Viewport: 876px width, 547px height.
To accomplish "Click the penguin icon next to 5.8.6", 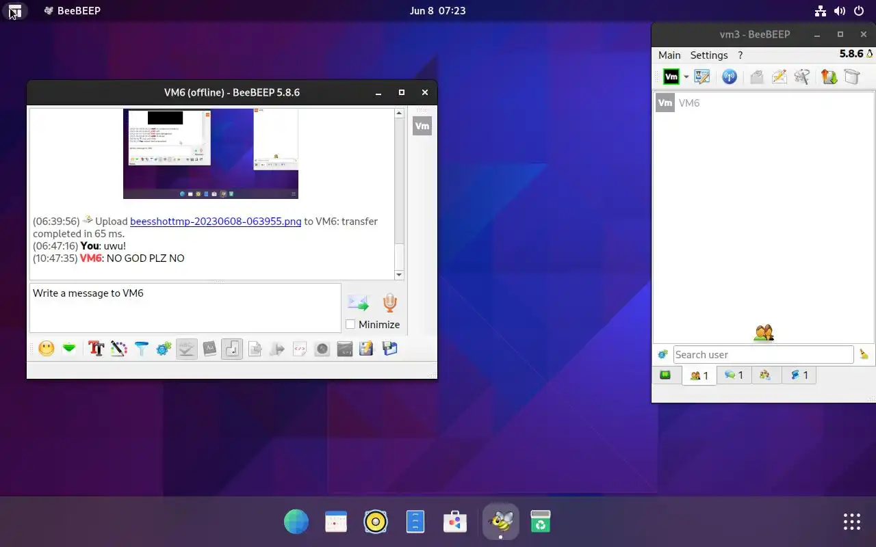I will click(x=870, y=54).
